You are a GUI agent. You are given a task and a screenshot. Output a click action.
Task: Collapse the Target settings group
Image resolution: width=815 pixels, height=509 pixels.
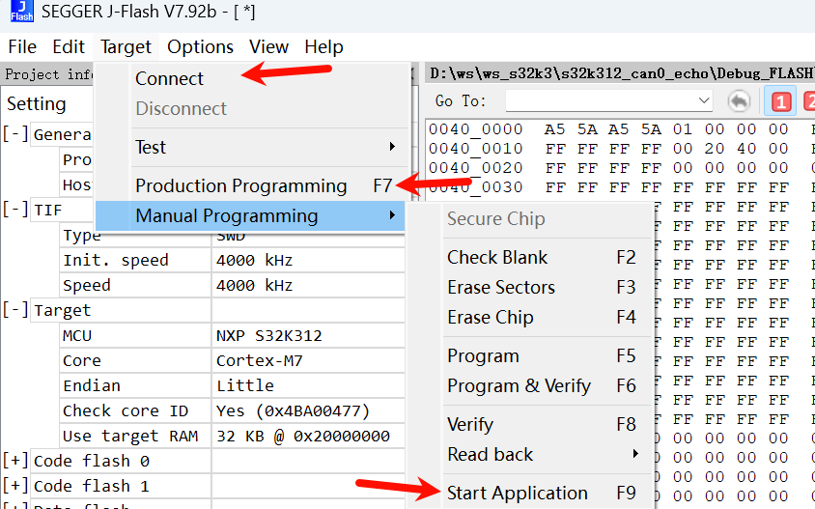[14, 310]
